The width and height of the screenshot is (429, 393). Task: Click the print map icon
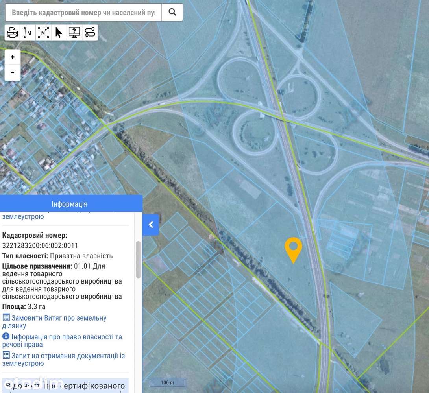point(12,33)
